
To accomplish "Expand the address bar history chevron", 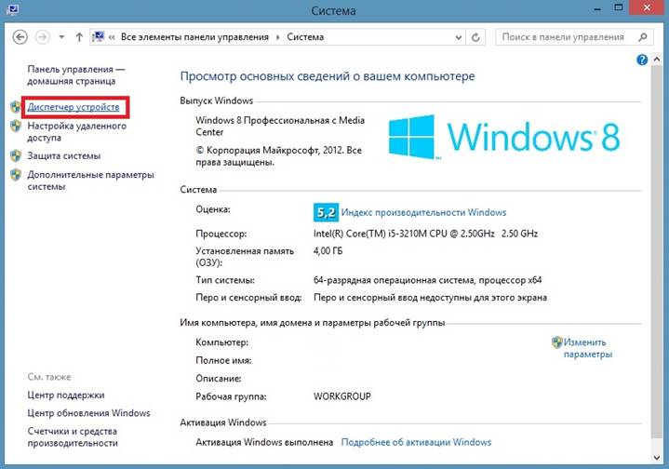I will (x=459, y=37).
